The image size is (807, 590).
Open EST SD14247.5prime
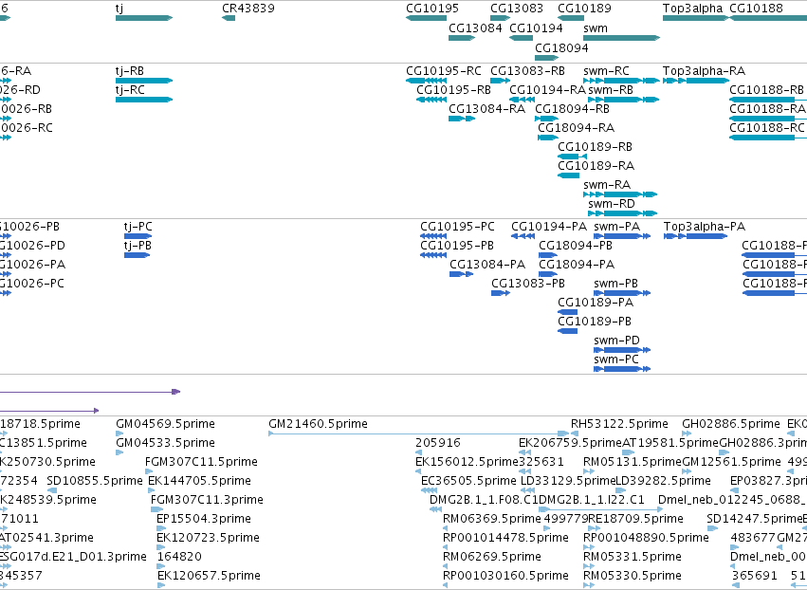[755, 519]
